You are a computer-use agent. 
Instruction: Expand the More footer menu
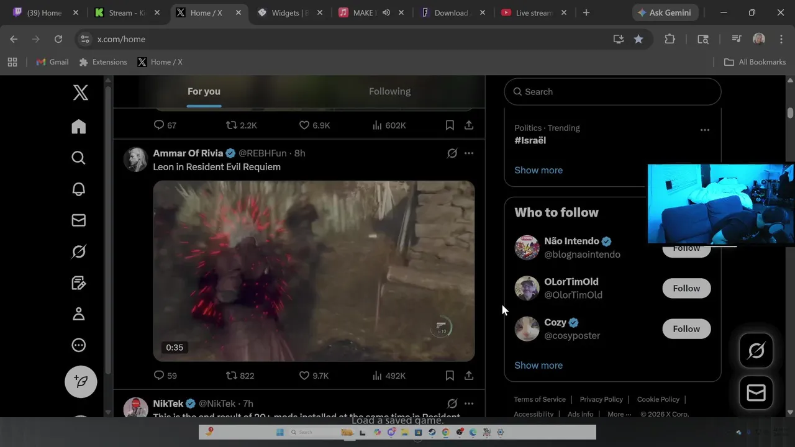point(619,414)
